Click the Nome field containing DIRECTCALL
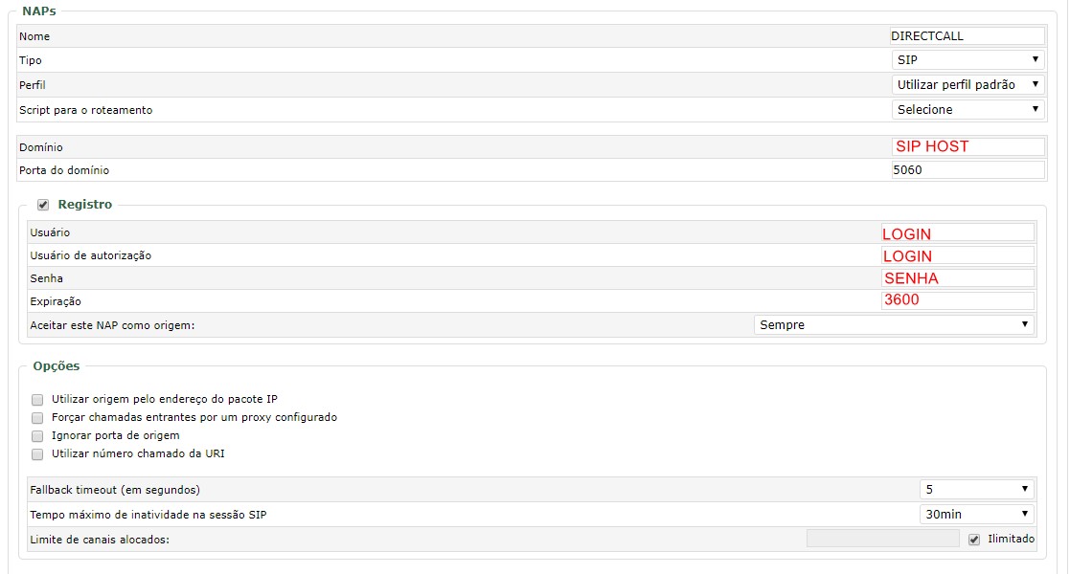The width and height of the screenshot is (1070, 574). point(967,36)
